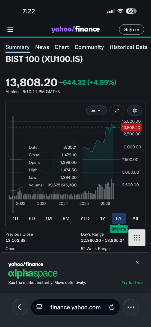
Task: Open the Yahoo Finance home logo
Action: tap(75, 29)
